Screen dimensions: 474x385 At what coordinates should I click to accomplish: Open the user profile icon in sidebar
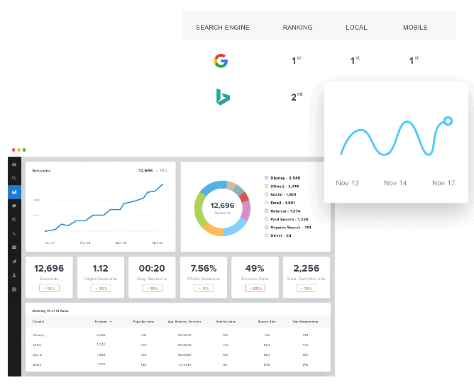click(x=14, y=275)
